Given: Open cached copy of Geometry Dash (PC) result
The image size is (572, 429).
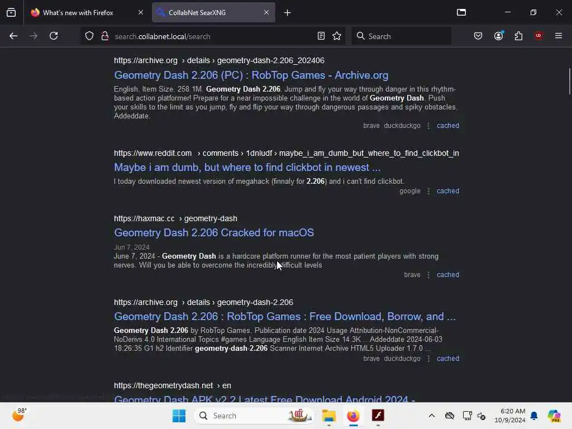Looking at the screenshot, I should 448,126.
